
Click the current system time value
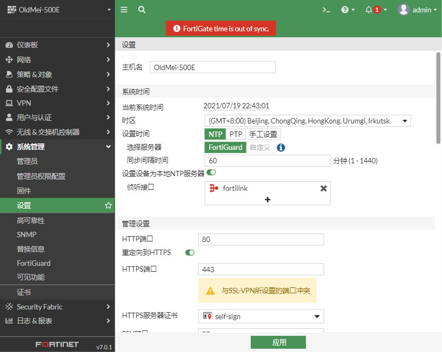tap(236, 106)
